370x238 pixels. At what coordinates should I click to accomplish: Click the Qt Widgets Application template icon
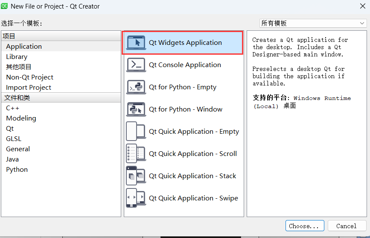point(136,43)
